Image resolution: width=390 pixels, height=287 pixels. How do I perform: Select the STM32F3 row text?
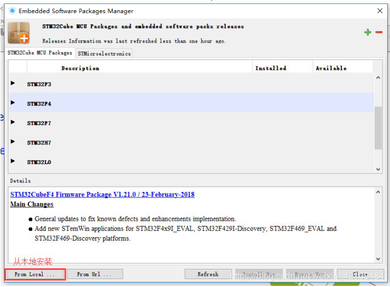tap(39, 84)
